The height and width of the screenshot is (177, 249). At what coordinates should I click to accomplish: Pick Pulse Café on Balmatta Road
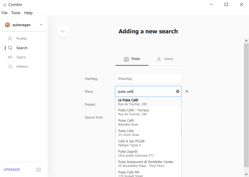pos(148,122)
